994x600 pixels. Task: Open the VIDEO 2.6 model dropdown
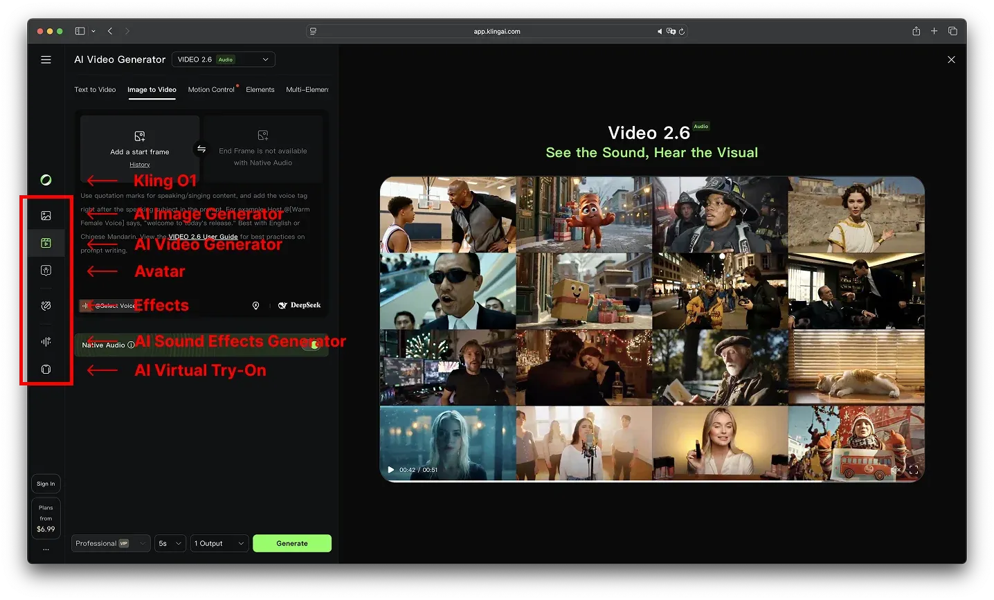click(x=223, y=59)
